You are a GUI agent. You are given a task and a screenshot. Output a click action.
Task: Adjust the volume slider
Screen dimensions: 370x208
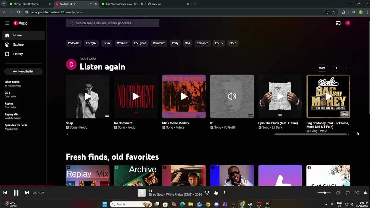click(324, 193)
